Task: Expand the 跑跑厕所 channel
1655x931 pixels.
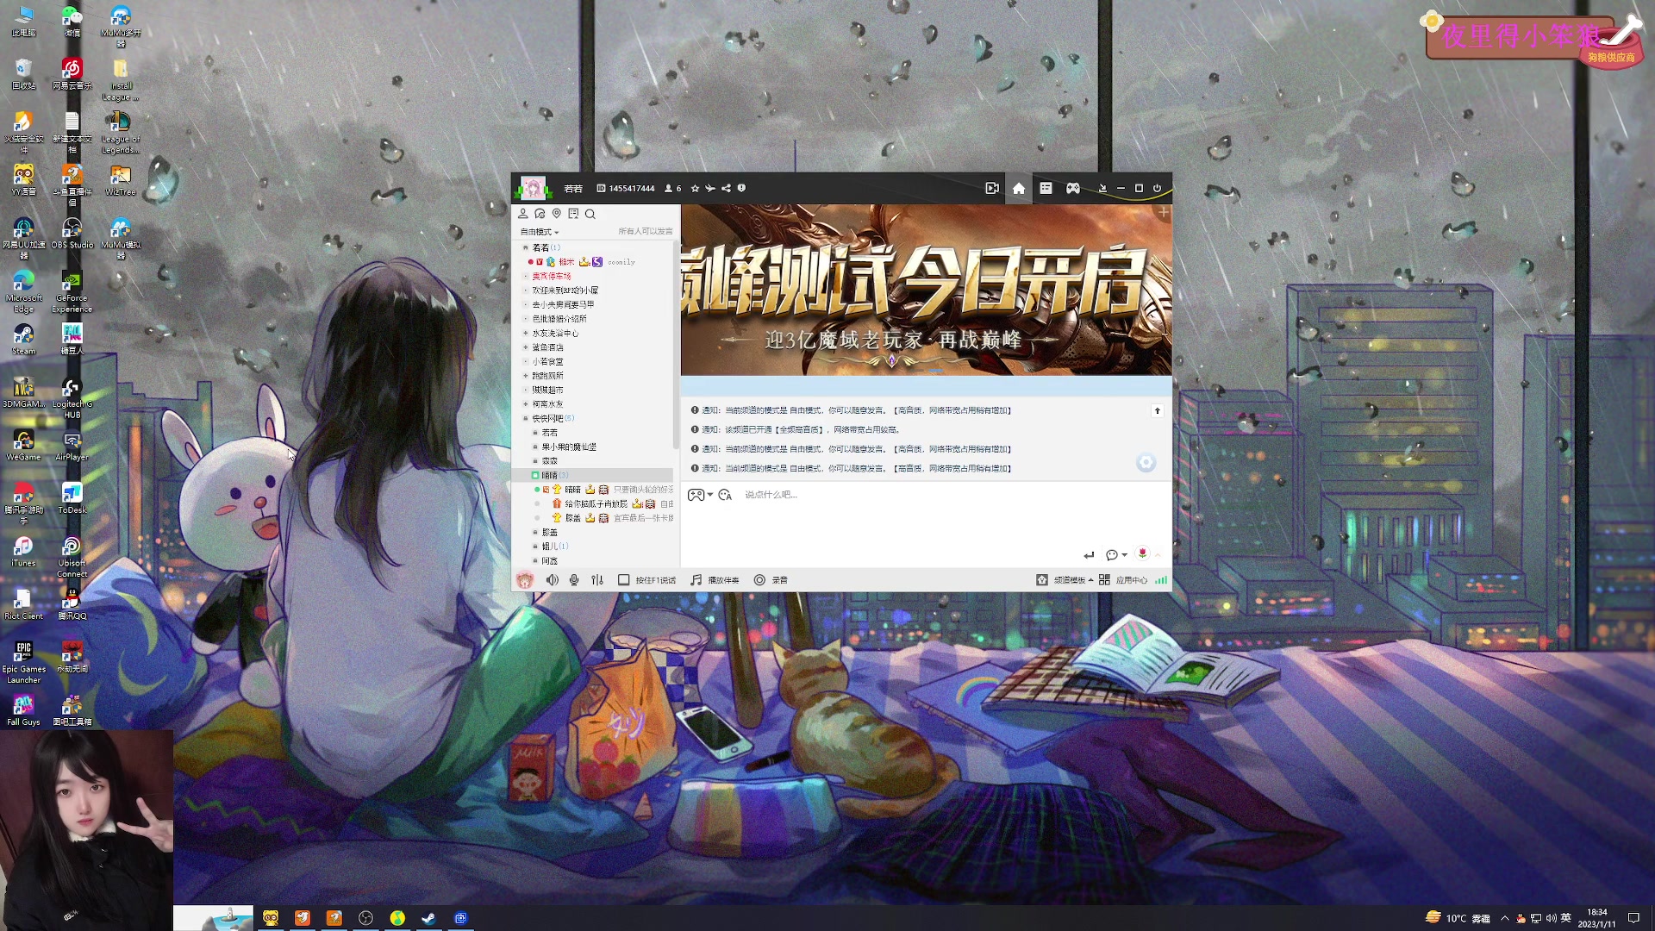Action: [x=526, y=376]
